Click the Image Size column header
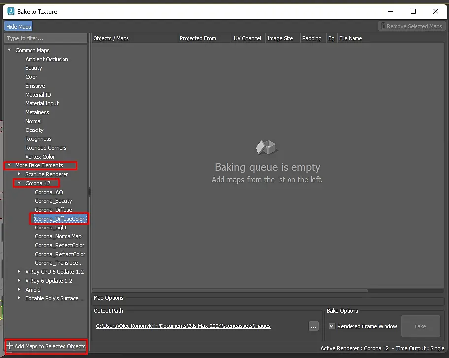The width and height of the screenshot is (449, 358). [283, 38]
